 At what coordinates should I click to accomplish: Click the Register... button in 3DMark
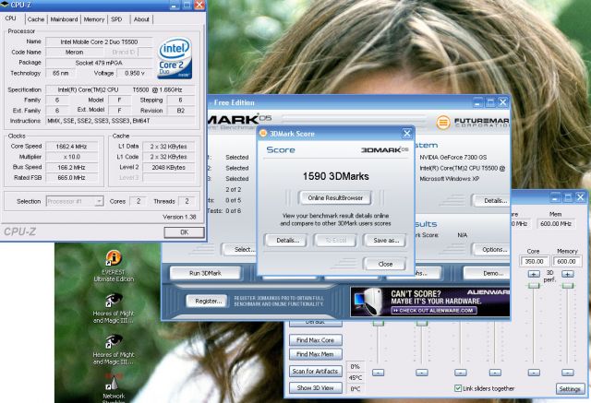coord(208,301)
